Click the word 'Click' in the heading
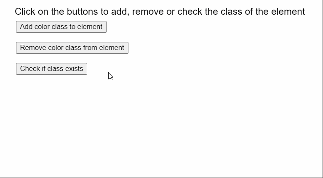The width and height of the screenshot is (323, 178). (x=25, y=11)
